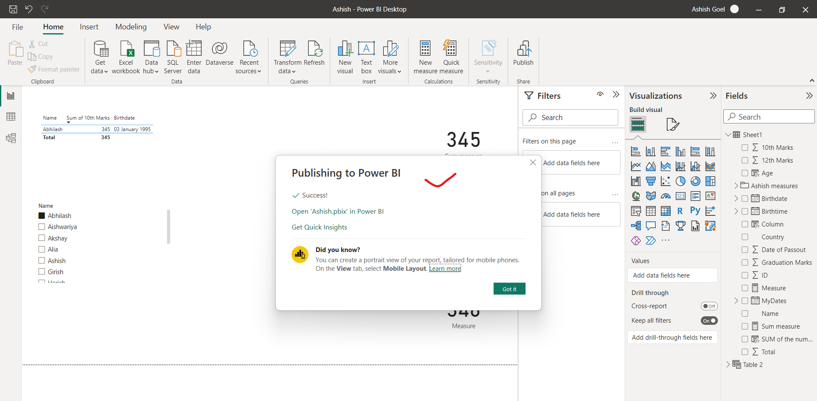Image resolution: width=817 pixels, height=401 pixels.
Task: Click the Search box in Fields pane
Action: click(x=769, y=116)
